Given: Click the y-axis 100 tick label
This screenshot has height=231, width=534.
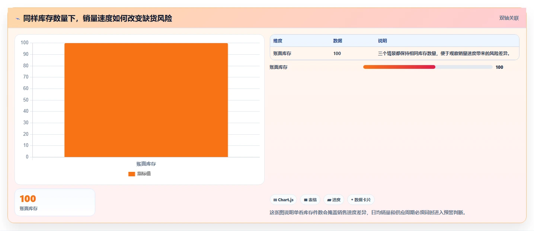Looking at the screenshot, I should pos(25,43).
